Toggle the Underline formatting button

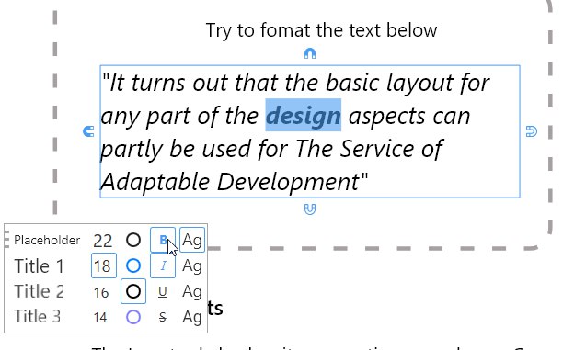click(163, 291)
